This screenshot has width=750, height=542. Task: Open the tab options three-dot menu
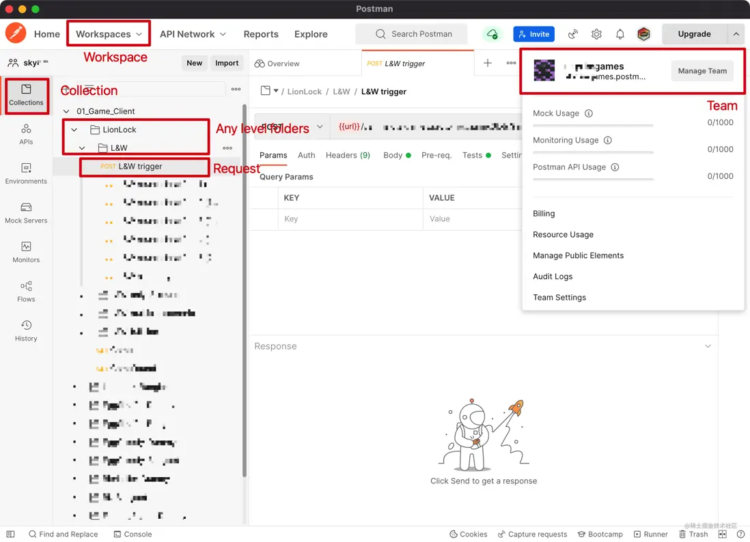point(511,63)
